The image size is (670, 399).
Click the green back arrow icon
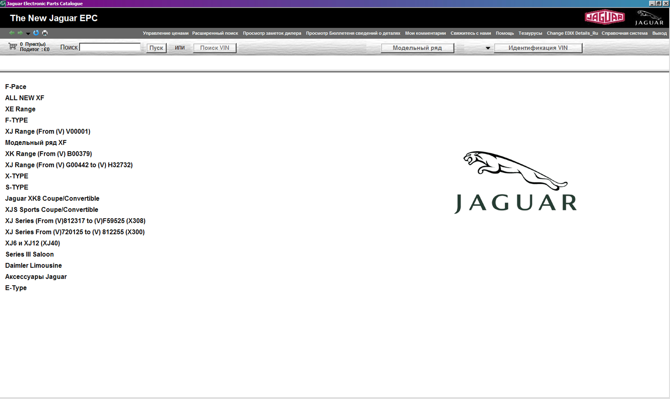(x=11, y=33)
